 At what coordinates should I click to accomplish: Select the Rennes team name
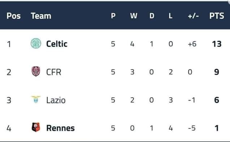pos(60,128)
